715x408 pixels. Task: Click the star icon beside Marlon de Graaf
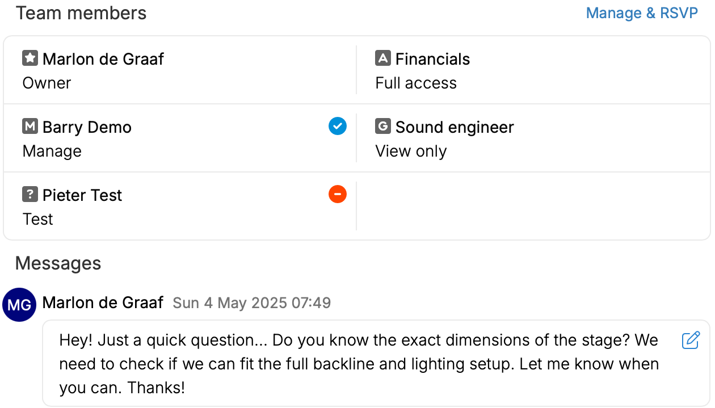coord(30,58)
